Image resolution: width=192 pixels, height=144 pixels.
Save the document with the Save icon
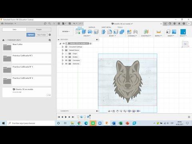[x=70, y=24]
